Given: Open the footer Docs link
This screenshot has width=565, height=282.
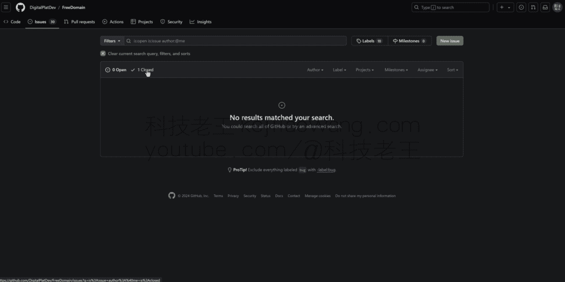Looking at the screenshot, I should point(279,196).
